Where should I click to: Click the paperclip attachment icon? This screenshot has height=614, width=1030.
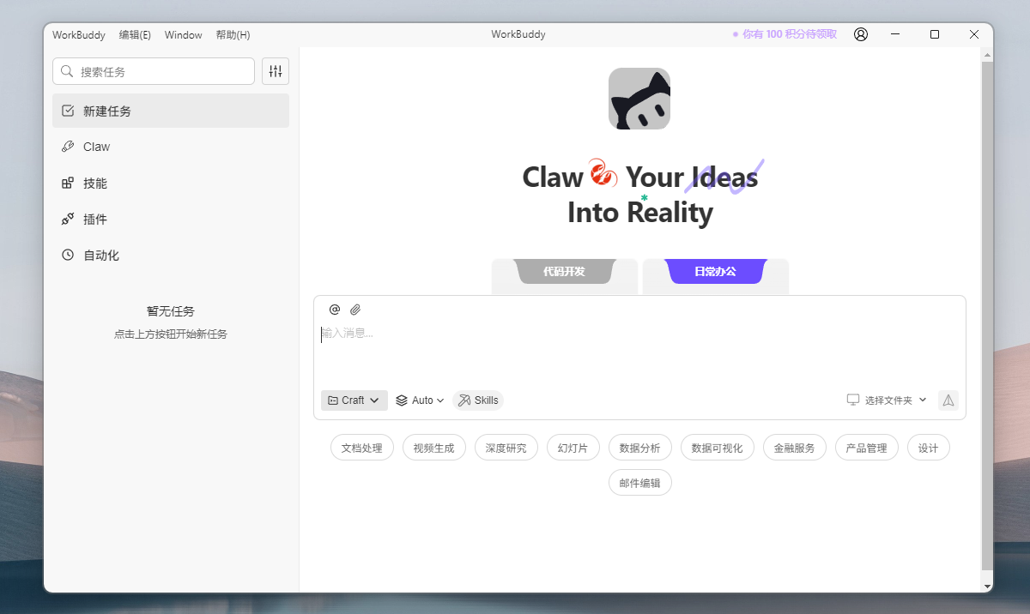click(x=355, y=310)
